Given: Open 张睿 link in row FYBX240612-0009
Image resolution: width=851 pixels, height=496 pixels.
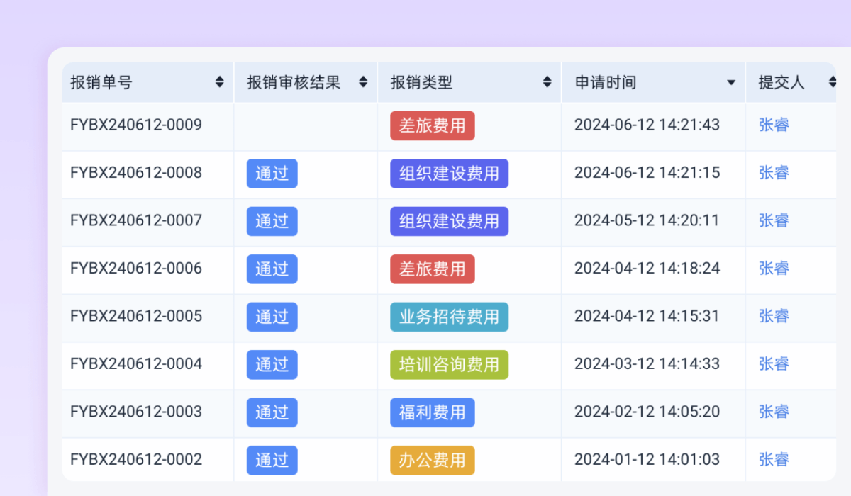Looking at the screenshot, I should coord(774,125).
